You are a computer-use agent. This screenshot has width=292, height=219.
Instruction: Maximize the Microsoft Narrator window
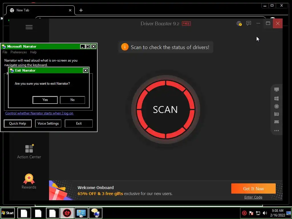[x=88, y=46]
